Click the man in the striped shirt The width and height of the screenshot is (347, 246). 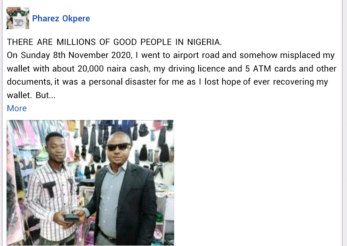tap(53, 188)
